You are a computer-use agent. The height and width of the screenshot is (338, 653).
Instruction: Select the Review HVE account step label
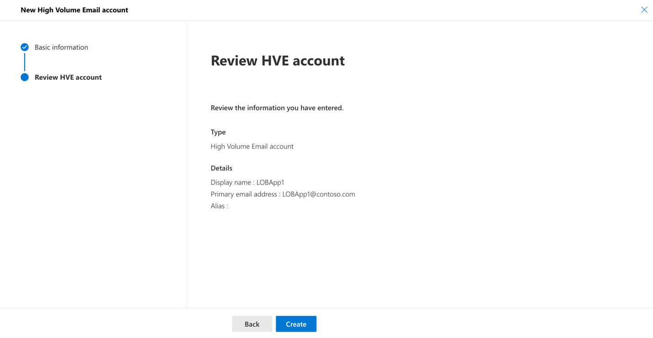coord(68,78)
